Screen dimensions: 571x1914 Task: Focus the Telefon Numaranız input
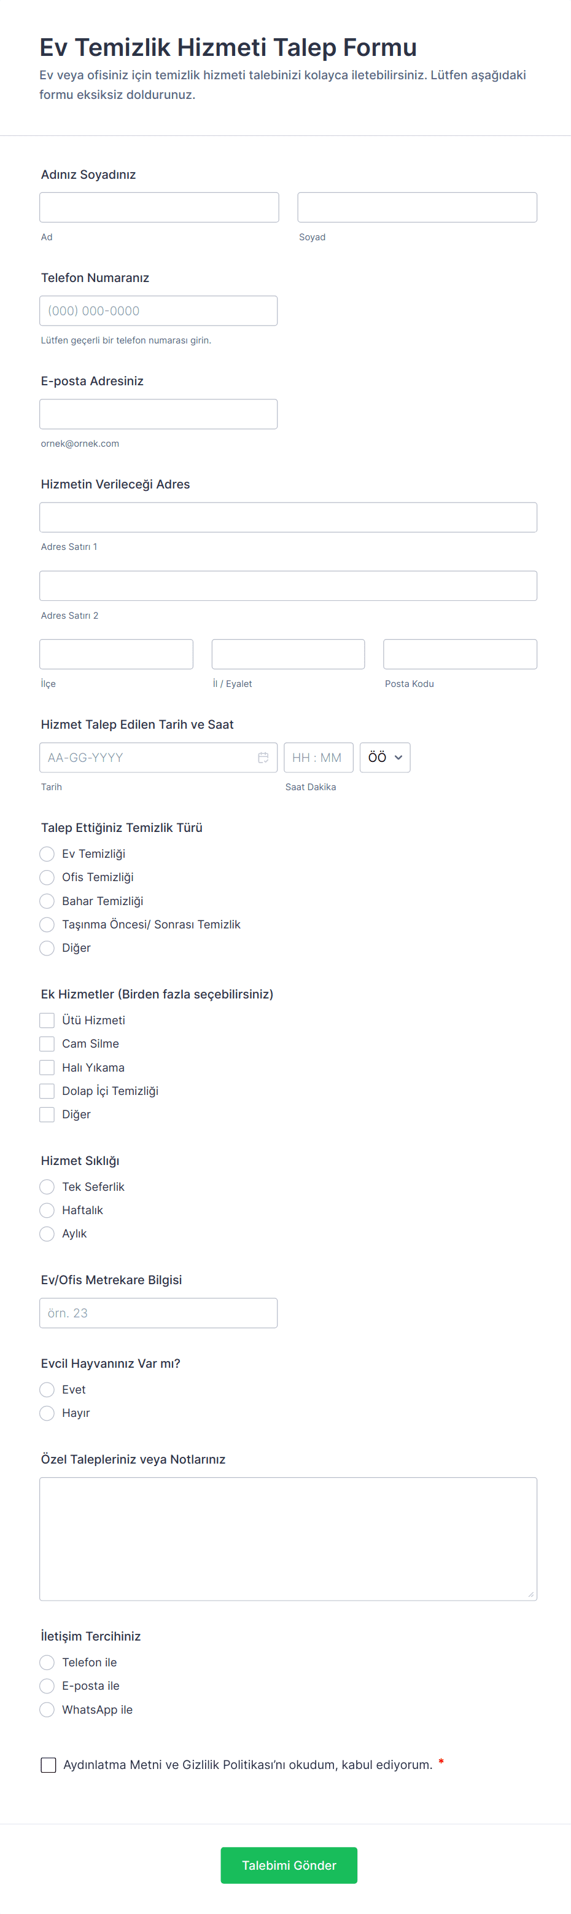click(158, 310)
